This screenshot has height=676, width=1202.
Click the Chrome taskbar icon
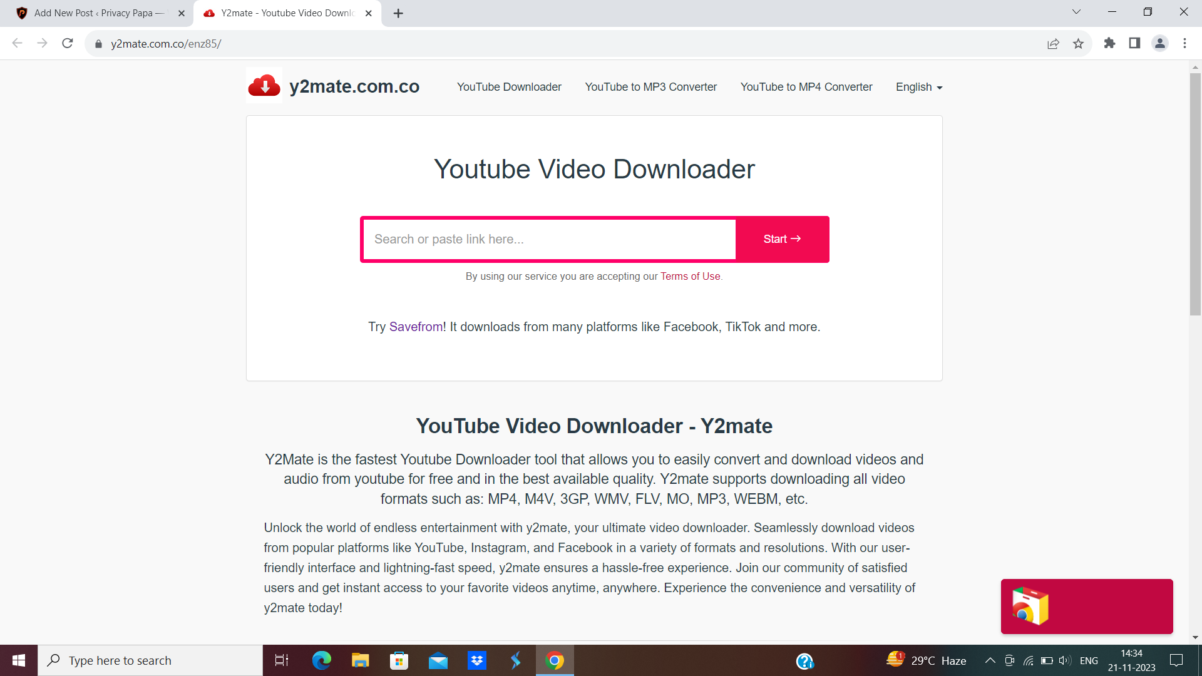(555, 660)
